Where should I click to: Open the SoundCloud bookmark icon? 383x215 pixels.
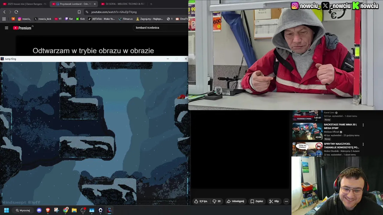13,19
